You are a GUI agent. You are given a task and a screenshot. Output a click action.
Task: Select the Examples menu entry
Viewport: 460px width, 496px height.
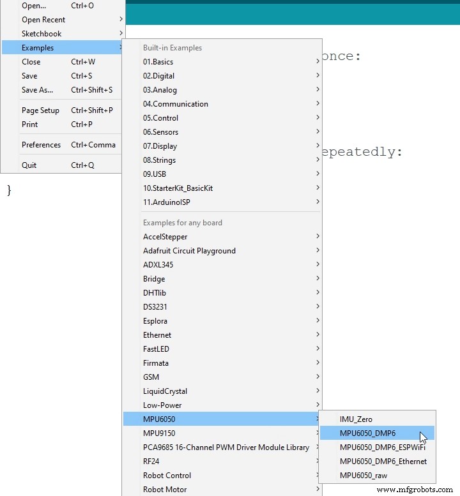62,47
